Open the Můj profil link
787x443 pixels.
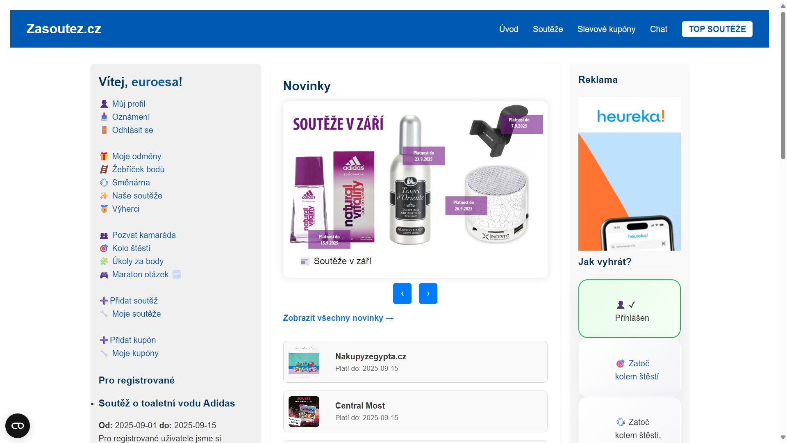coord(129,104)
